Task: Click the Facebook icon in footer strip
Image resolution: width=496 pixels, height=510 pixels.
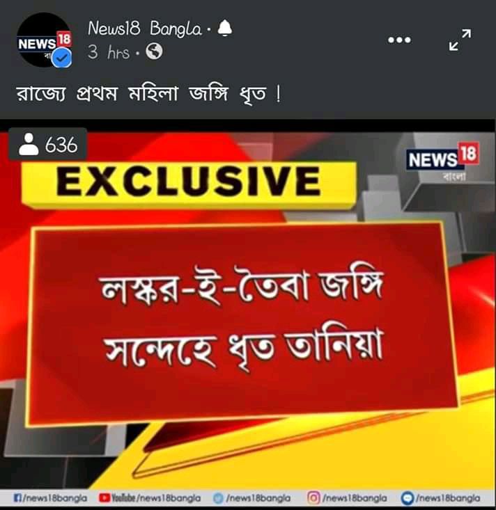Action: tap(17, 498)
